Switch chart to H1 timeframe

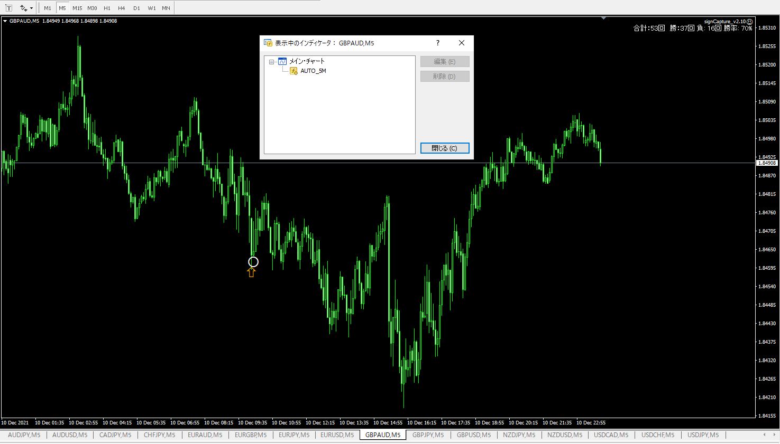(107, 8)
